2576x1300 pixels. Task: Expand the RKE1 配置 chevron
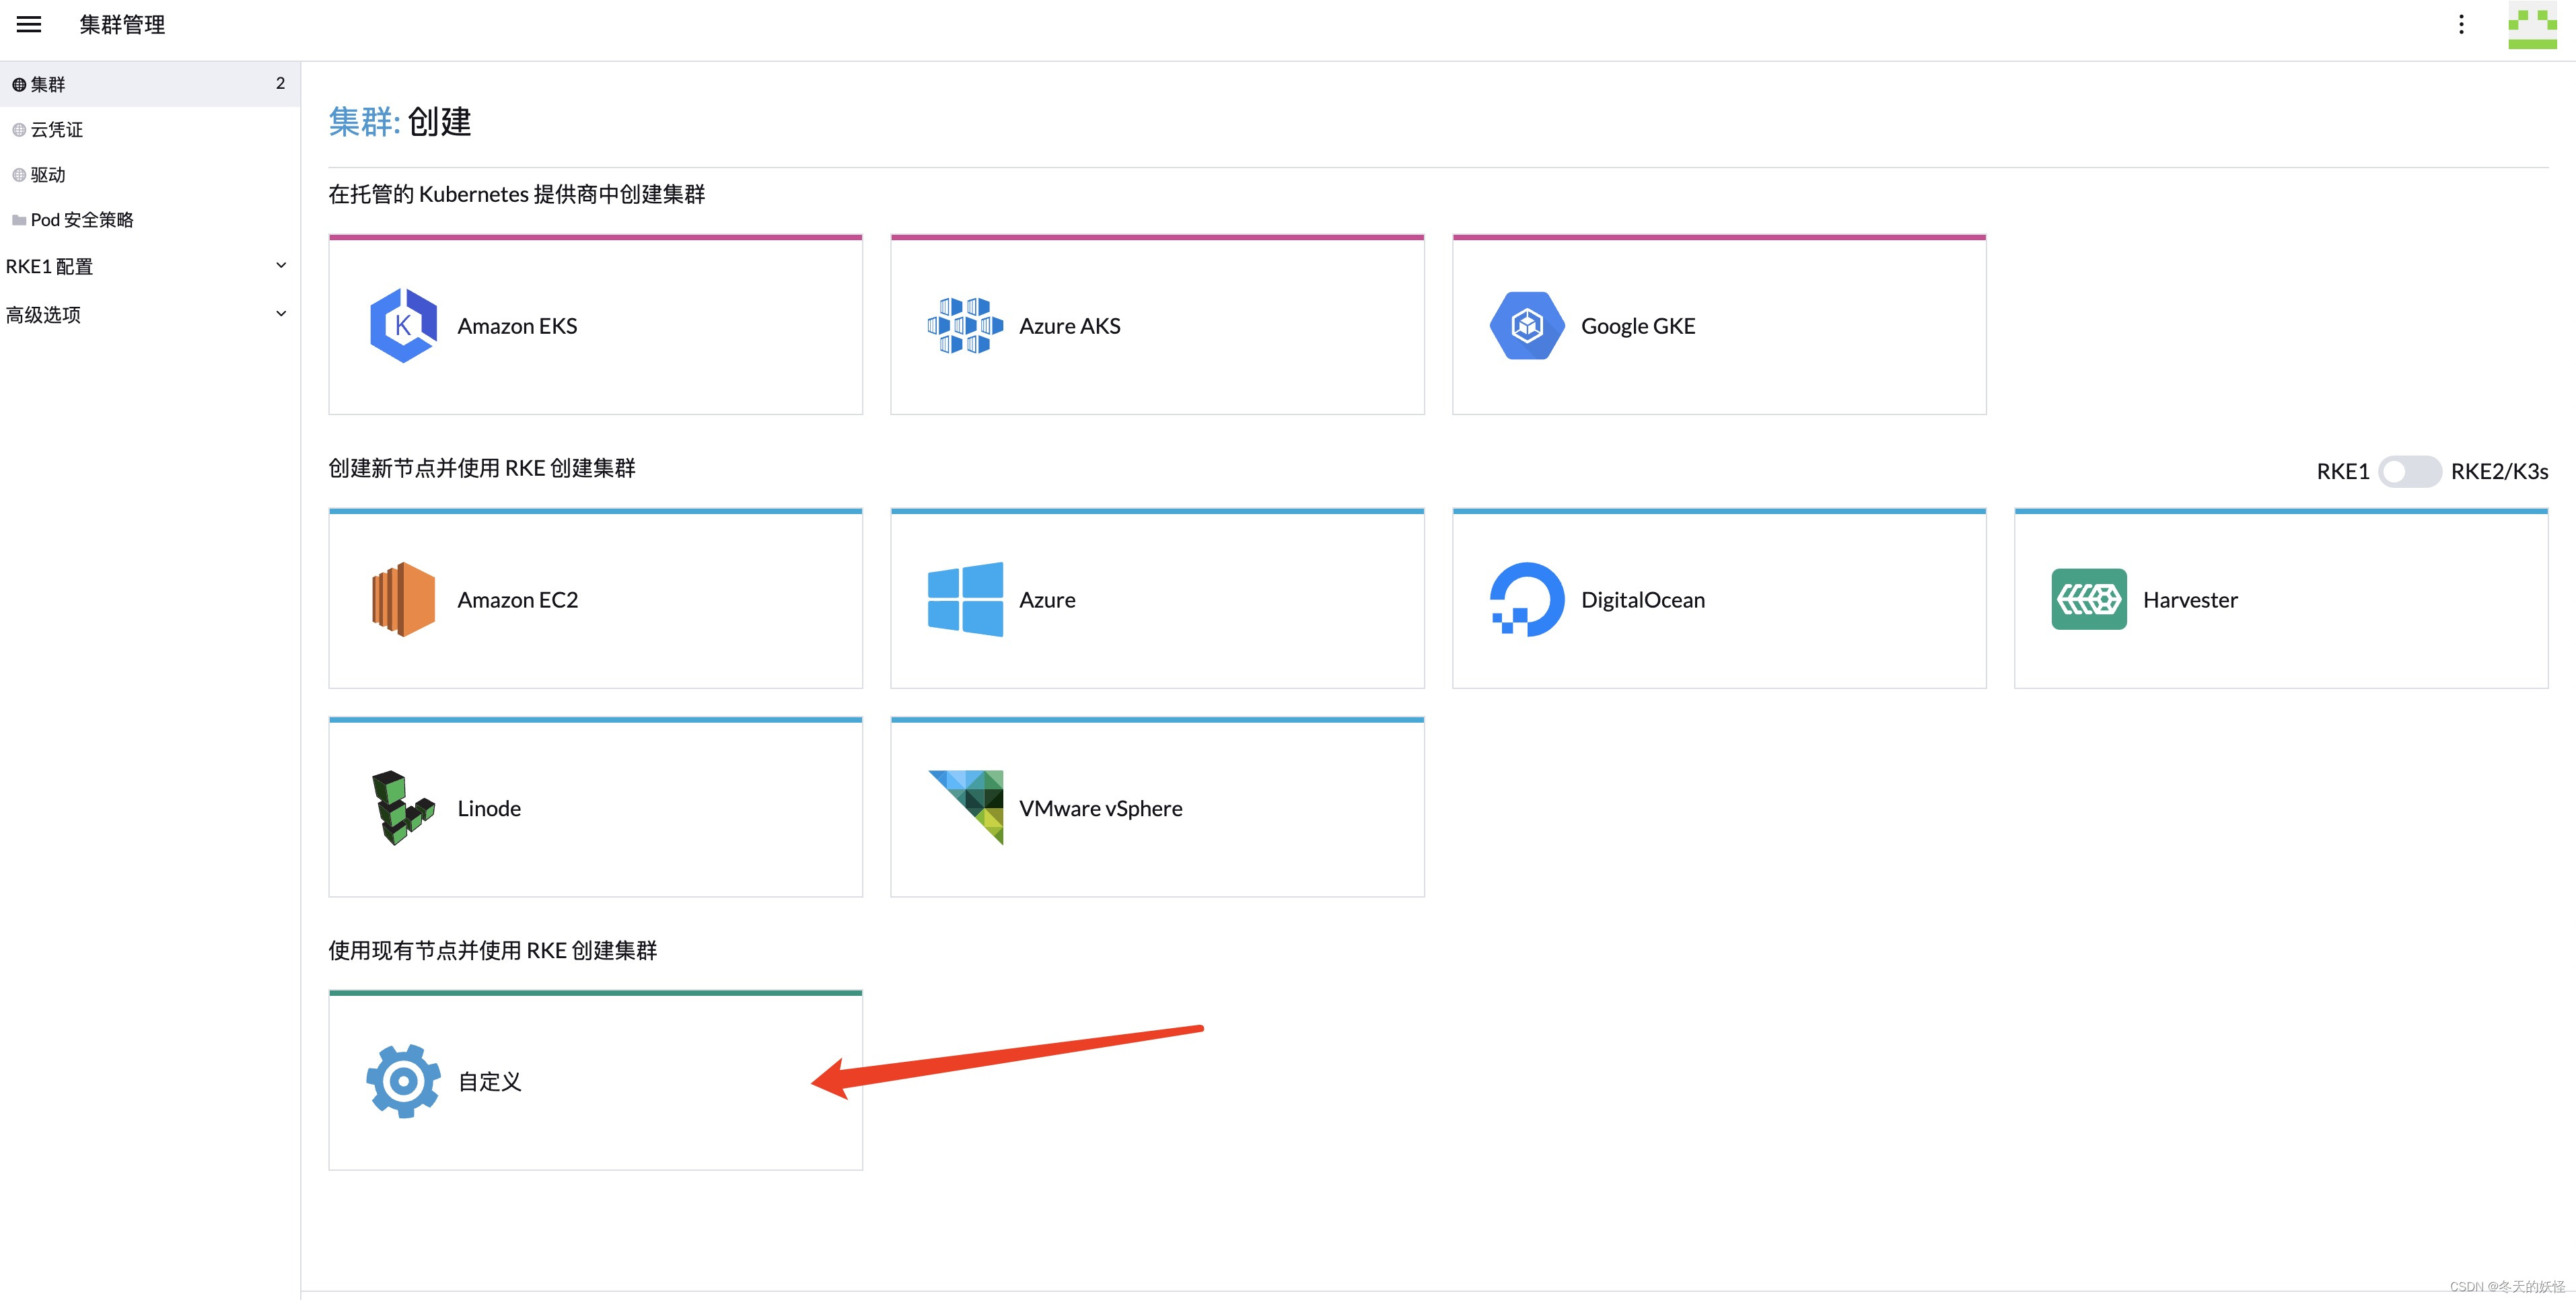point(281,265)
